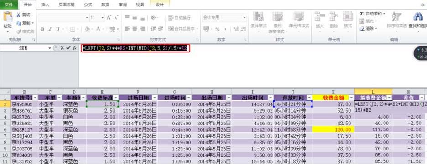427x165 pixels.
Task: Switch to Insert (插入) tab
Action: click(x=45, y=5)
